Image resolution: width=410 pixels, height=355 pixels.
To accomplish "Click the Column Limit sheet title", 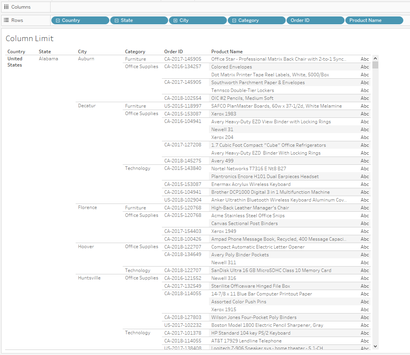I will click(29, 39).
